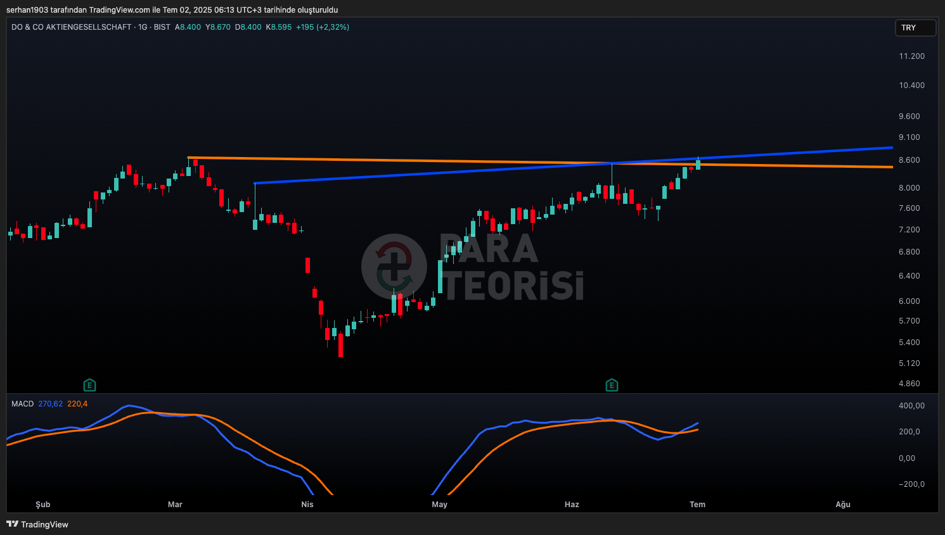The width and height of the screenshot is (945, 535).
Task: Click the Haz month label on time axis
Action: pos(572,505)
